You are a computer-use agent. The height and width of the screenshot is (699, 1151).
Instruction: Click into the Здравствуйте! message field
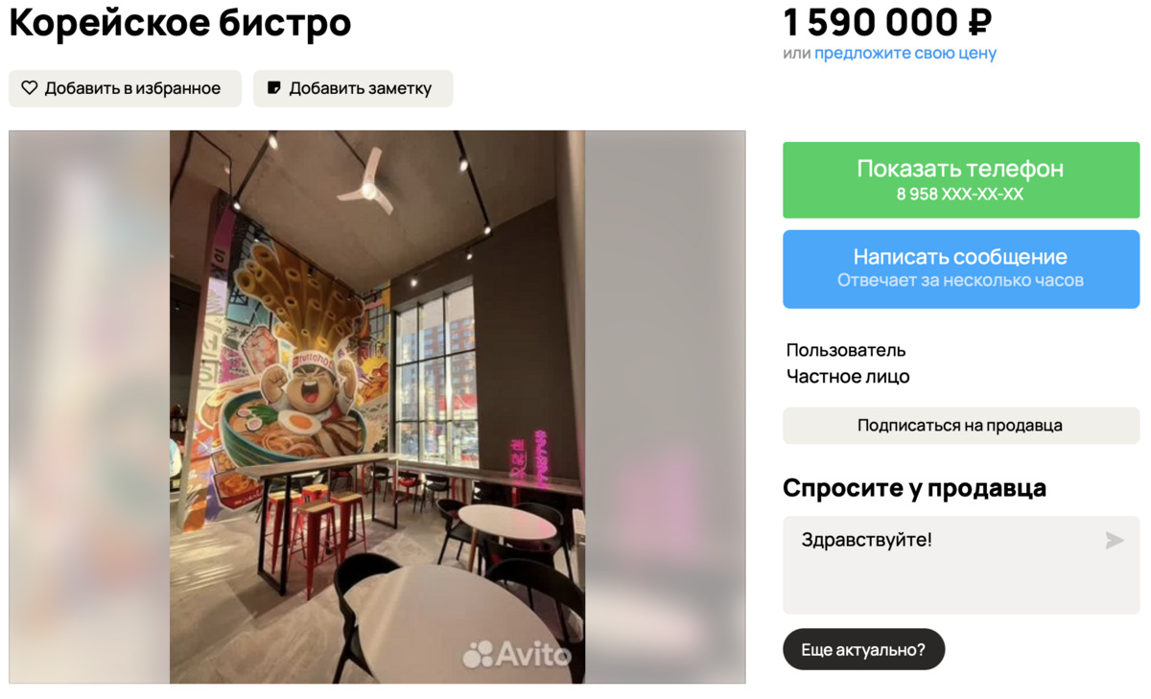click(x=961, y=565)
